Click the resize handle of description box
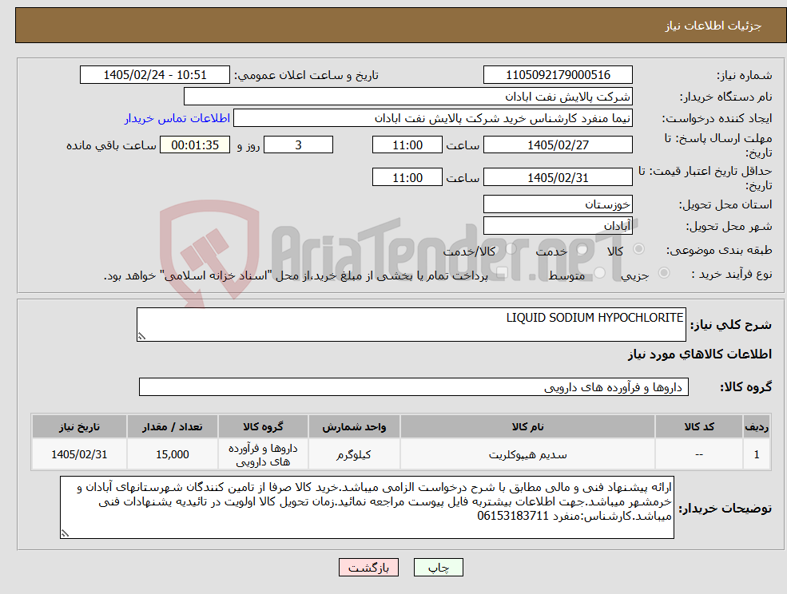Screen dimensions: 787x594 coord(141,336)
